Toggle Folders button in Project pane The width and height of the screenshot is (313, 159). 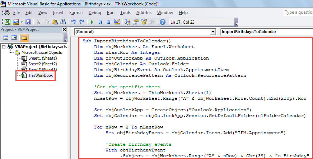pyautogui.click(x=24, y=38)
